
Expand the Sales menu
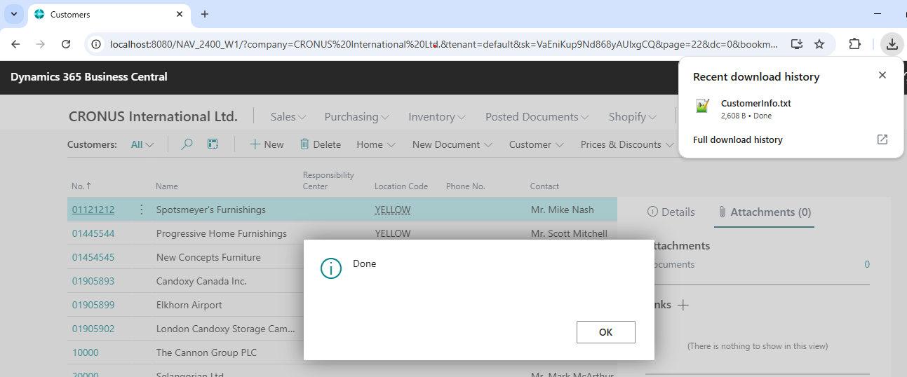pyautogui.click(x=288, y=117)
